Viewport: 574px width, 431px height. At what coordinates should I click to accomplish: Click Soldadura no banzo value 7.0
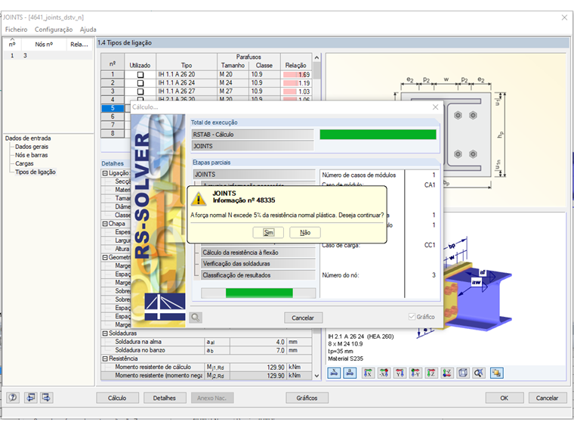(x=258, y=350)
